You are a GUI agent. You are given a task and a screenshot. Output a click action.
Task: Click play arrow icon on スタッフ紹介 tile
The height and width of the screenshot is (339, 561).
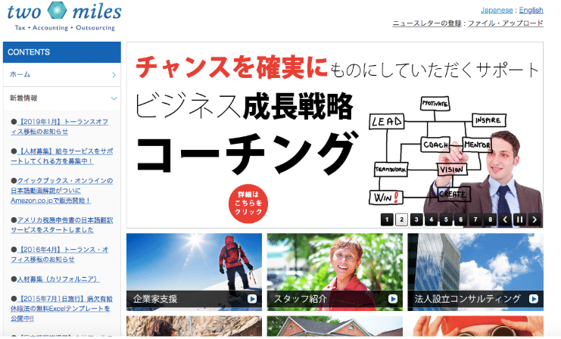(393, 299)
